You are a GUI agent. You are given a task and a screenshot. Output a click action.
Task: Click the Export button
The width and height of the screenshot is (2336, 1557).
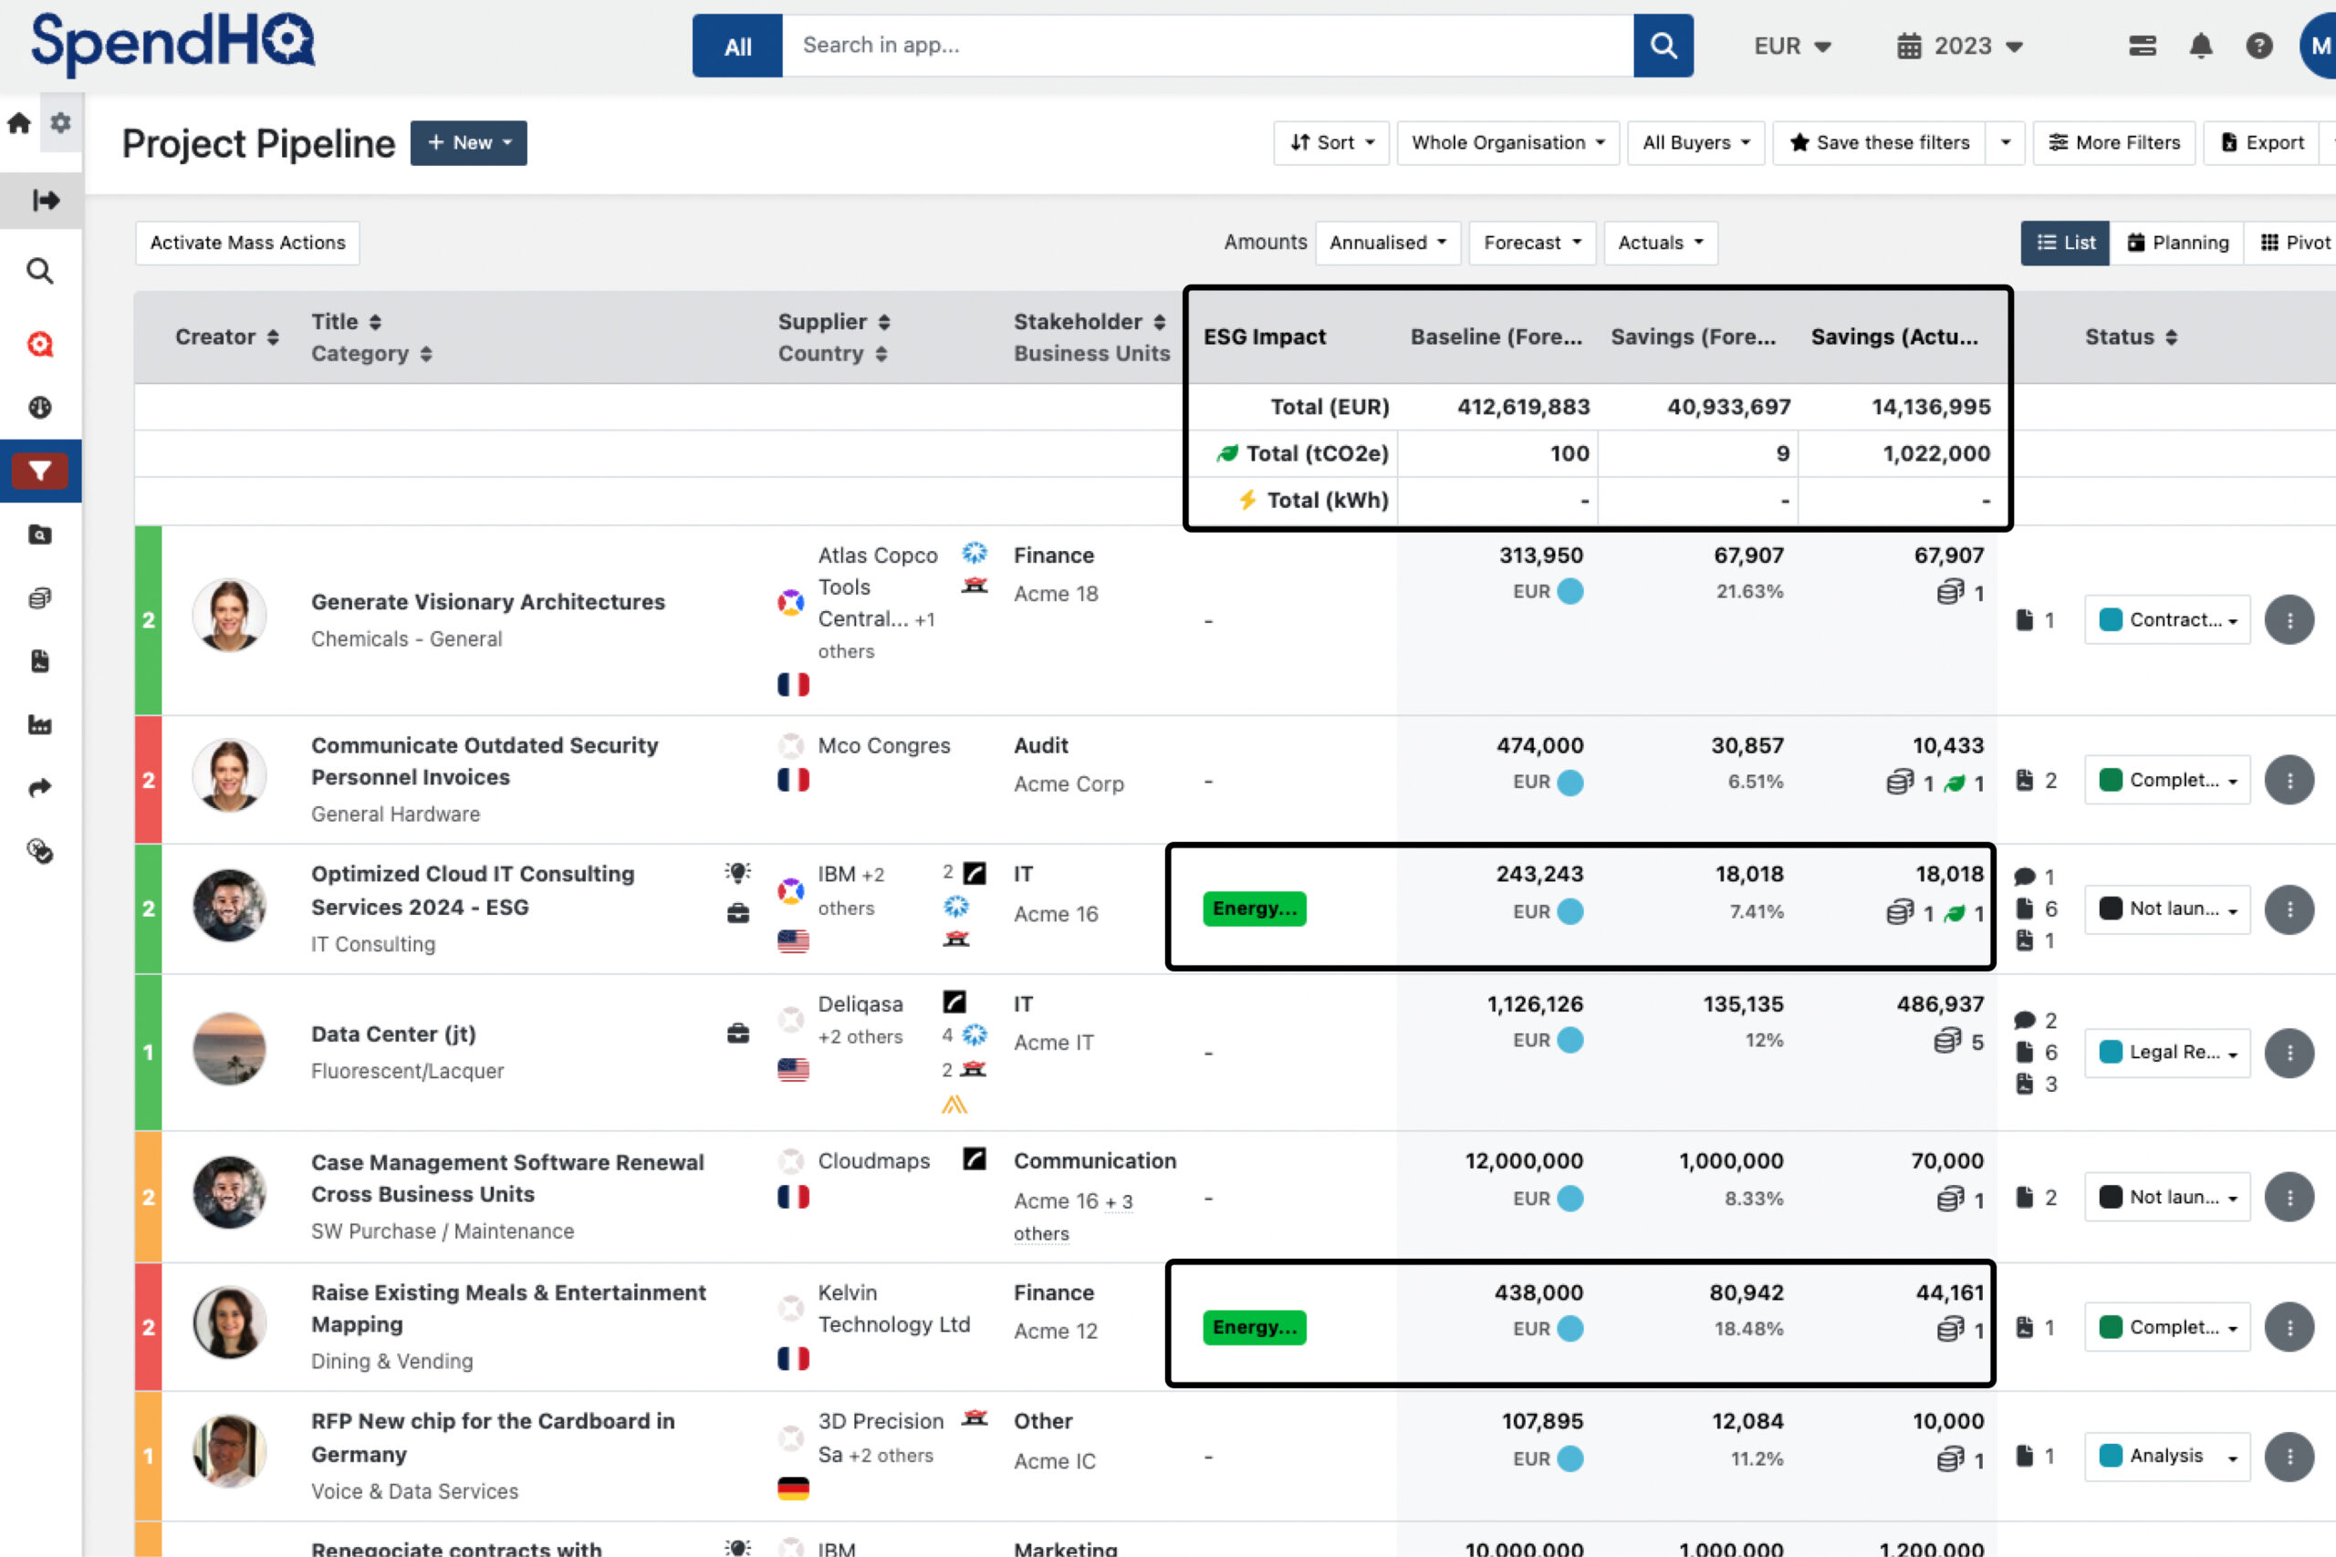(x=2262, y=143)
